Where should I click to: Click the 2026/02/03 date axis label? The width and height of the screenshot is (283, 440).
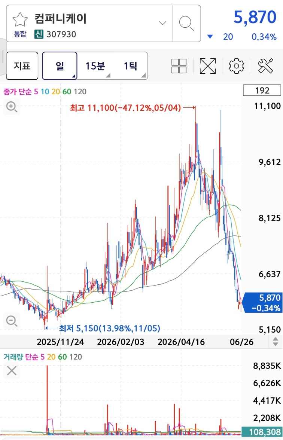tap(121, 342)
